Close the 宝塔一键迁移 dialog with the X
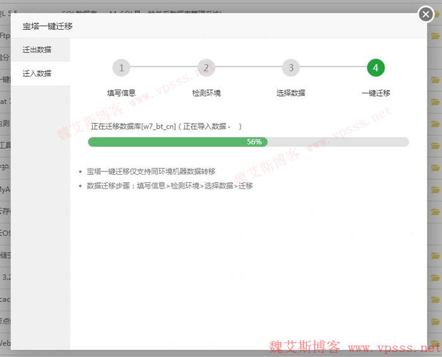The image size is (442, 357). click(427, 15)
